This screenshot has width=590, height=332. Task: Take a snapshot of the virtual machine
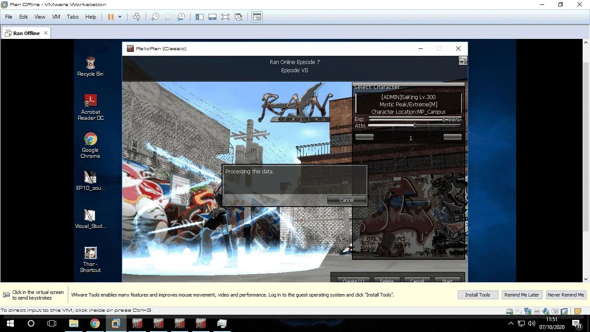click(155, 17)
